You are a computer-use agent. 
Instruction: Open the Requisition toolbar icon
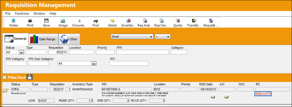pos(211,23)
